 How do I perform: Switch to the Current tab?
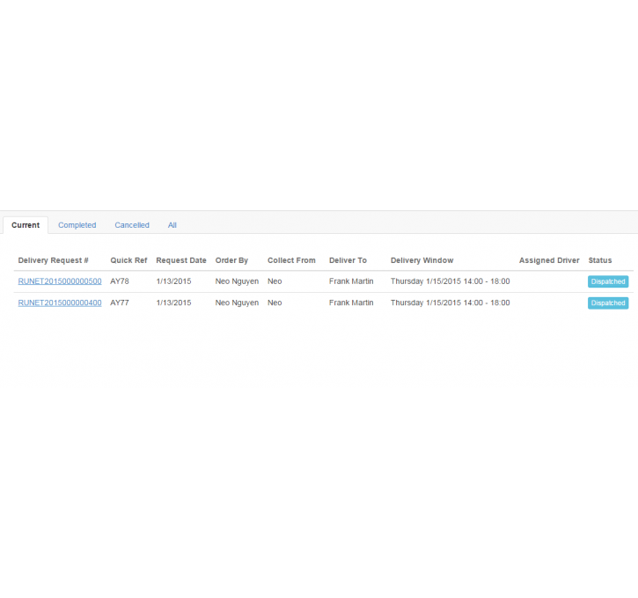point(26,225)
